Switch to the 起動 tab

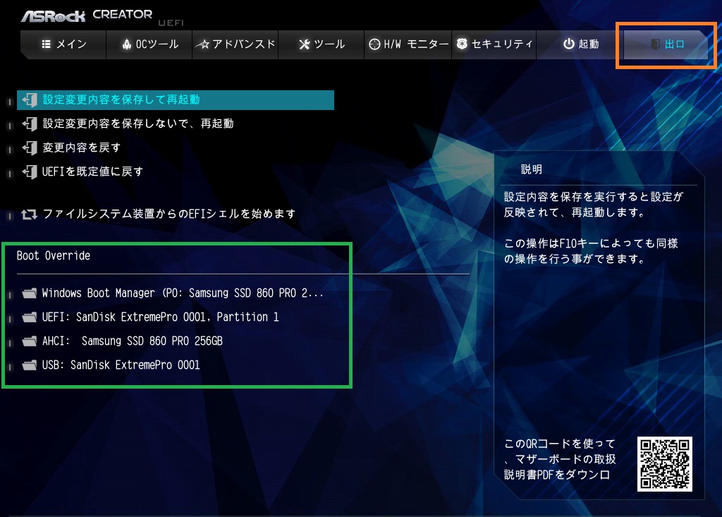click(580, 44)
